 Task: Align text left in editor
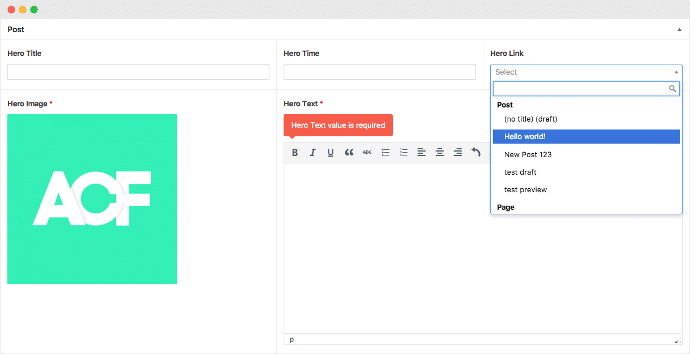[x=421, y=152]
